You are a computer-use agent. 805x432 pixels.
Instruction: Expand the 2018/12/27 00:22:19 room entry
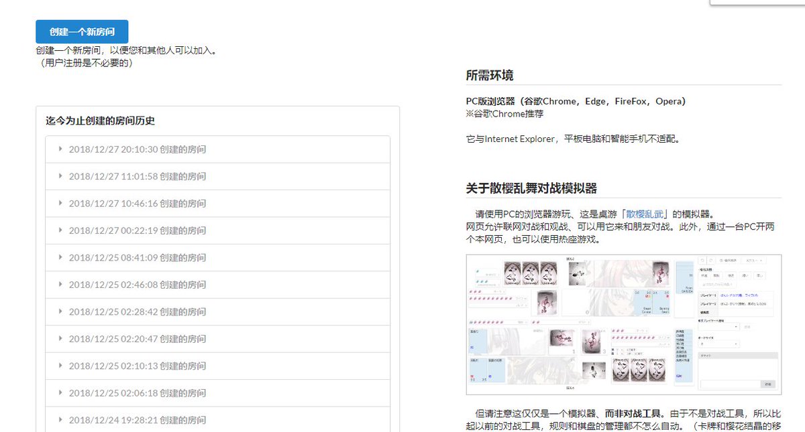click(217, 230)
